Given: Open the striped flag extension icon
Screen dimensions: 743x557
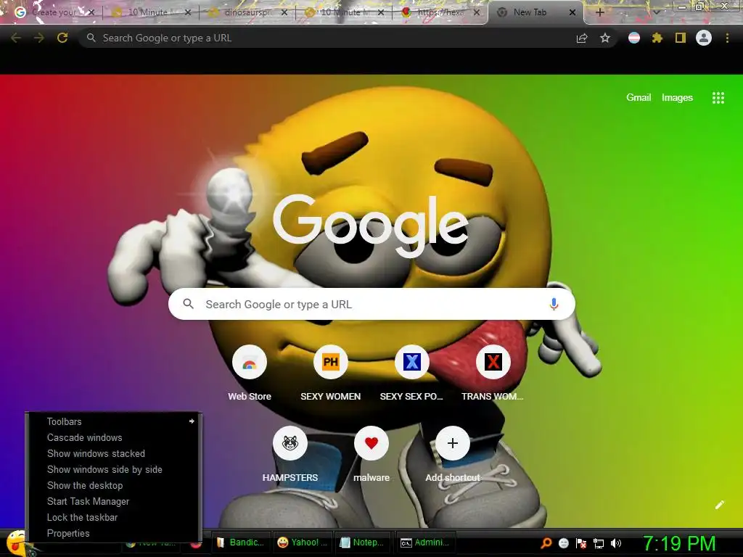Looking at the screenshot, I should [634, 38].
